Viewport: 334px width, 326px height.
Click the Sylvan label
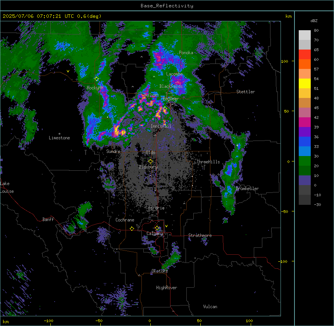(151, 95)
